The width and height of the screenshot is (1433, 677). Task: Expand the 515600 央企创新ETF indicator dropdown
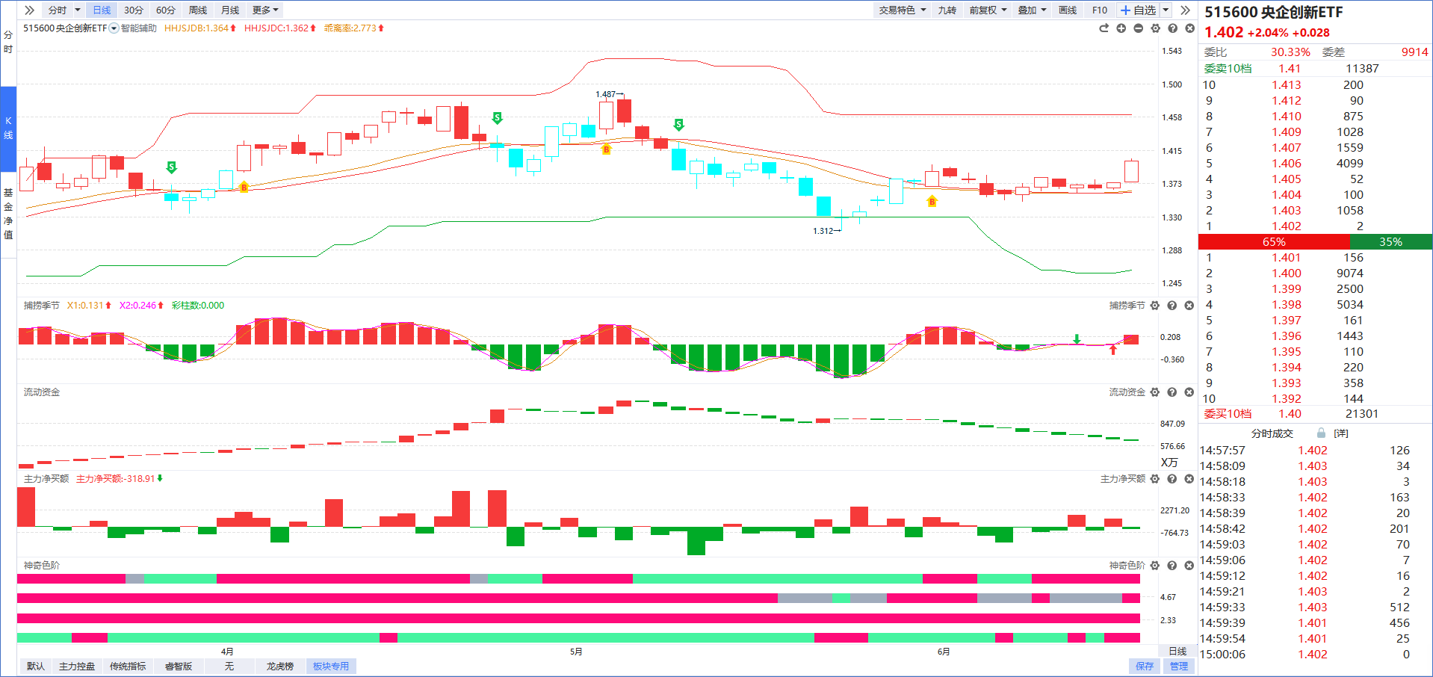point(114,28)
